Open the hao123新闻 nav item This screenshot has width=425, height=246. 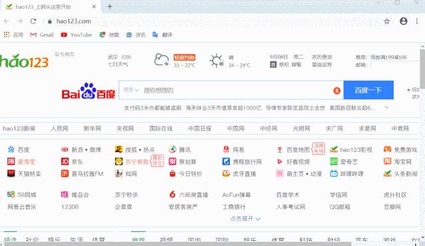[19, 128]
